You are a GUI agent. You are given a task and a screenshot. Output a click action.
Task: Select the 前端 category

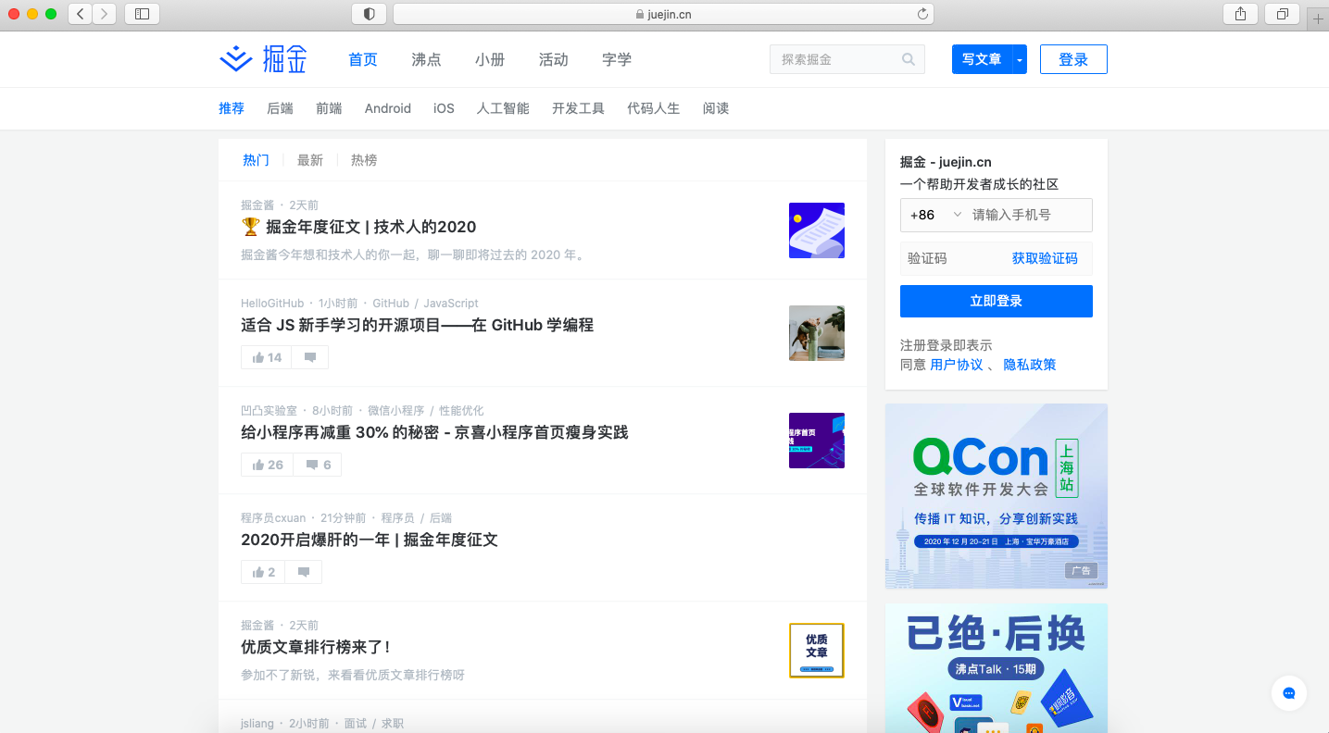coord(329,108)
